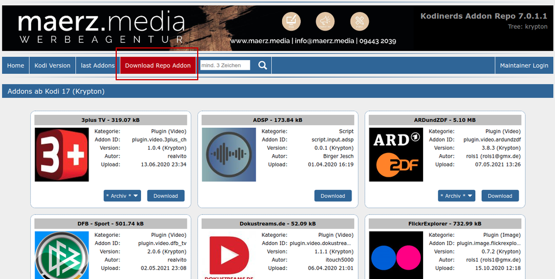Expand the Archiv dropdown for 3plus TV
This screenshot has height=279, width=555.
[x=122, y=196]
